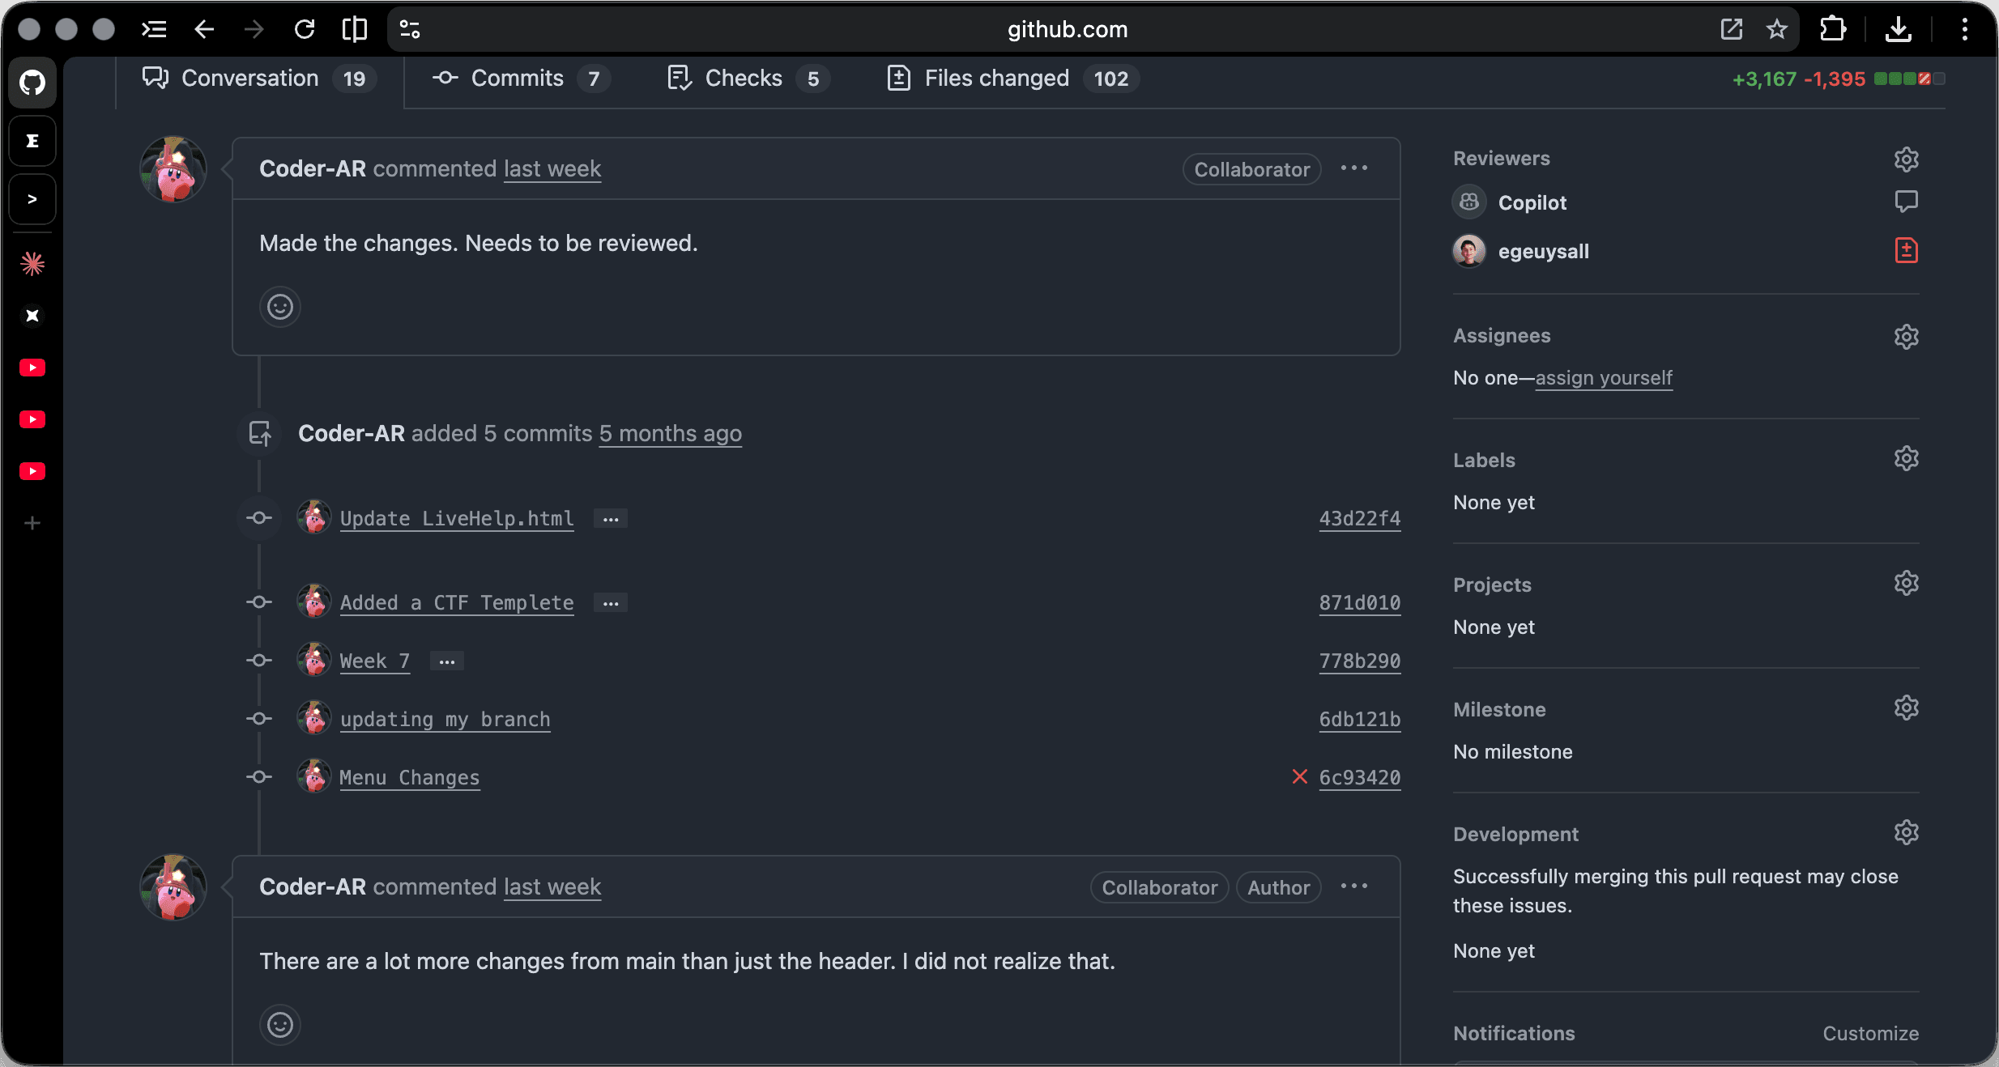
Task: Expand Week 7 commit message ellipsis
Action: pos(446,661)
